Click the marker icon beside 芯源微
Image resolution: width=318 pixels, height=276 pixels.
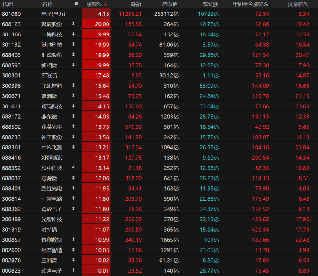click(74, 178)
